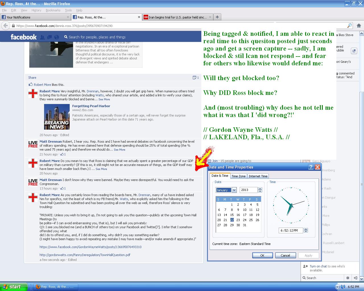Open the Firefox Edit menu
Screen dimensions: 364x291
click(x=14, y=10)
